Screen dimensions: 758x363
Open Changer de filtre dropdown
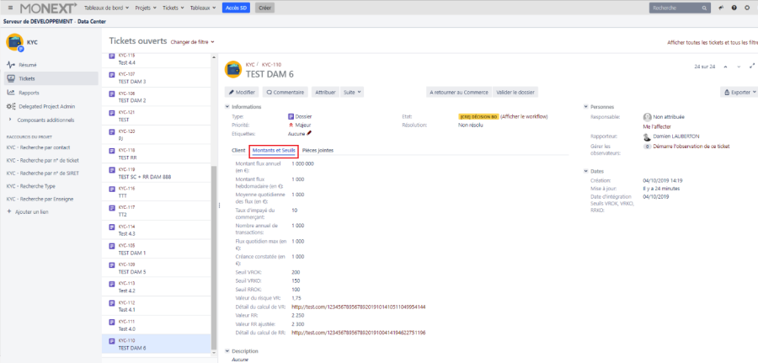pos(192,41)
